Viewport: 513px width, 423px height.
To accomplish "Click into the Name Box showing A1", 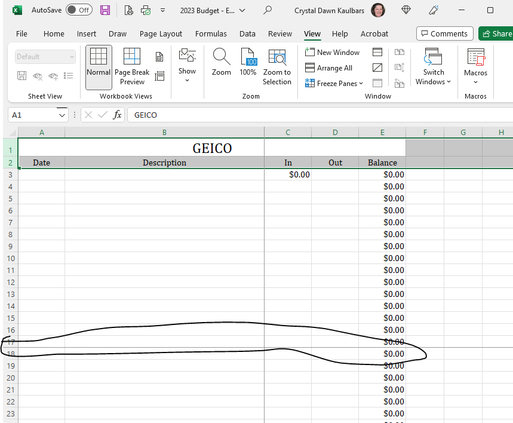I will 32,115.
